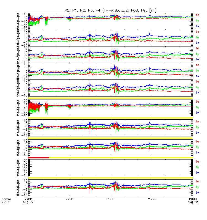Click red status bar segment above thd_fgl panel

39,158
